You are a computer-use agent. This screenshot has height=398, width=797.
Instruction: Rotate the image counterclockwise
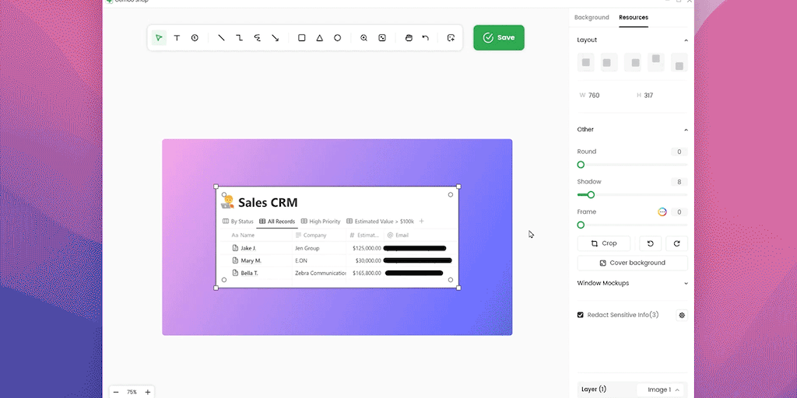pos(650,243)
